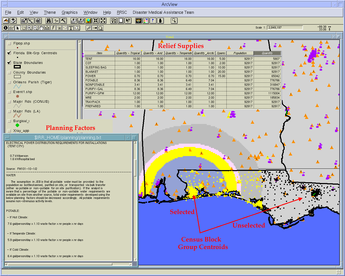The height and width of the screenshot is (276, 345).
Task: Click the crest emblem toolbar icon
Action: point(139,21)
